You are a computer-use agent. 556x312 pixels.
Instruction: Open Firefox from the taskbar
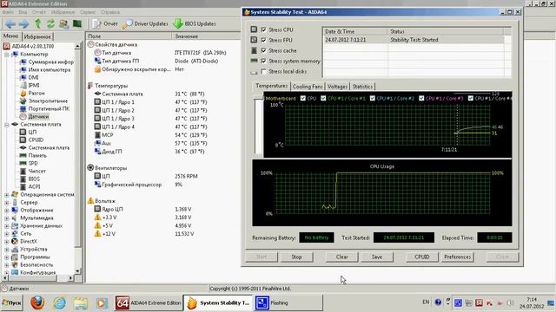click(x=37, y=302)
